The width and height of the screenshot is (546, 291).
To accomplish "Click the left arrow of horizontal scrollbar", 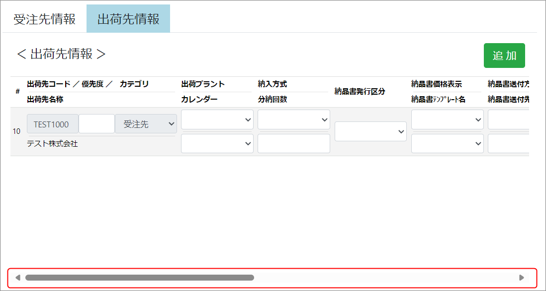I will click(18, 278).
